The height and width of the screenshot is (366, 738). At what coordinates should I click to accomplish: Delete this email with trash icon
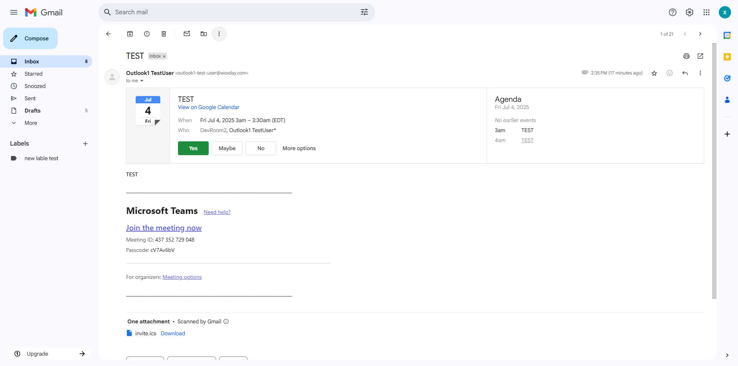click(x=164, y=34)
